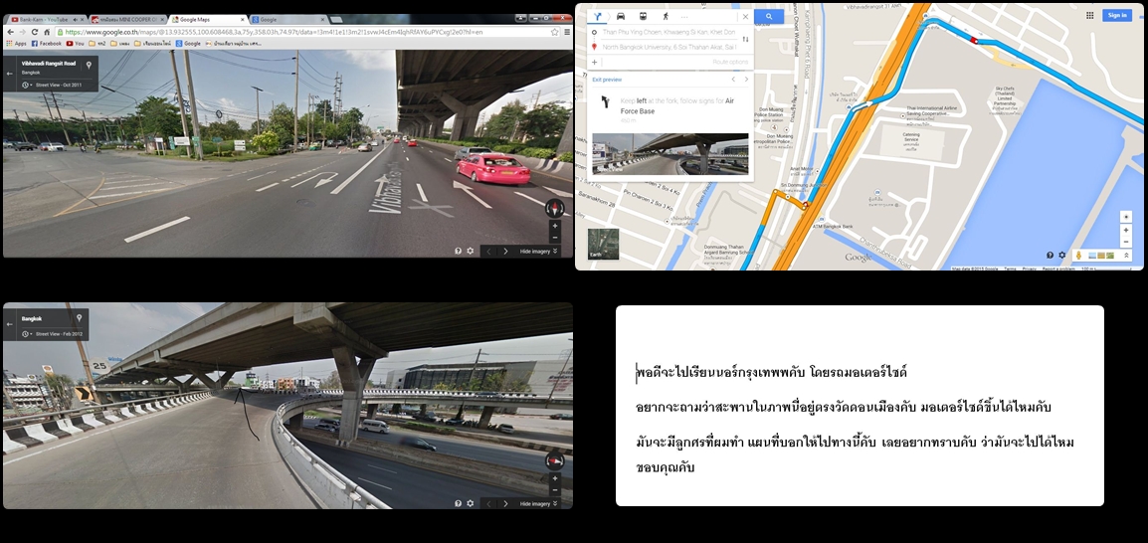Select the driving car mode icon in directions

coord(620,16)
